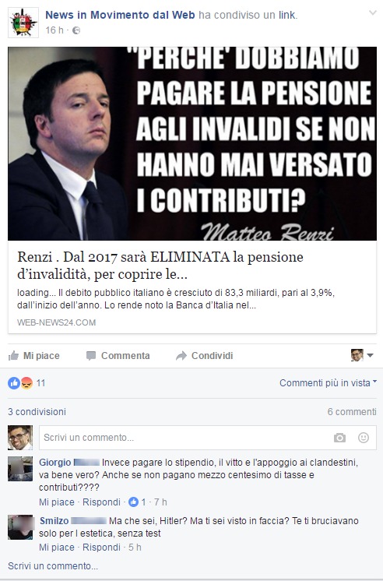This screenshot has width=383, height=581.
Task: Open the profile selector dropdown beside Condividi
Action: pos(362,355)
